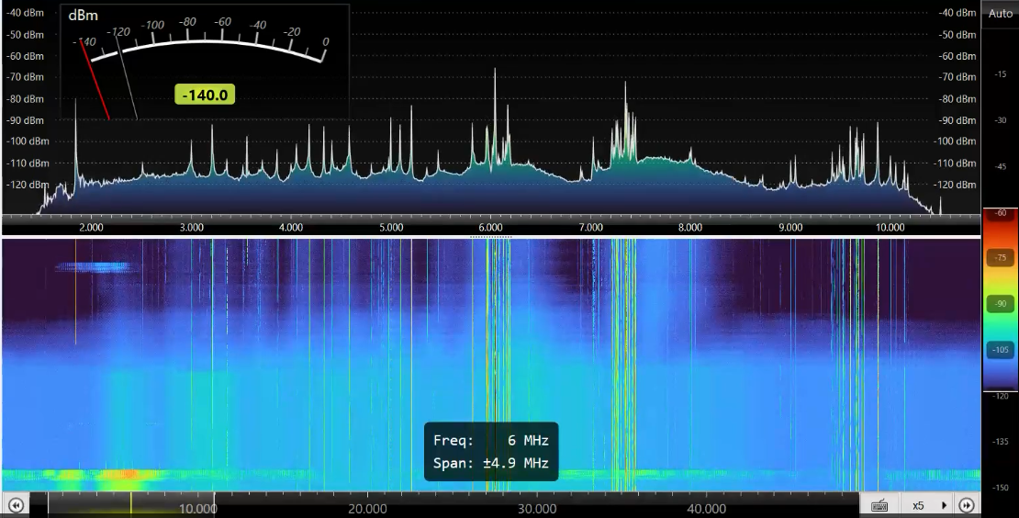Viewport: 1019px width, 518px height.
Task: Click the 20.000 position in band navigator
Action: [367, 507]
